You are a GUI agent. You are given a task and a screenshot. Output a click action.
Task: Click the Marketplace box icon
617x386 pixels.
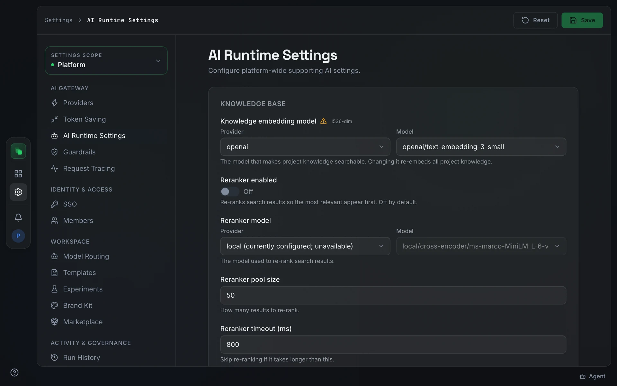pos(55,322)
